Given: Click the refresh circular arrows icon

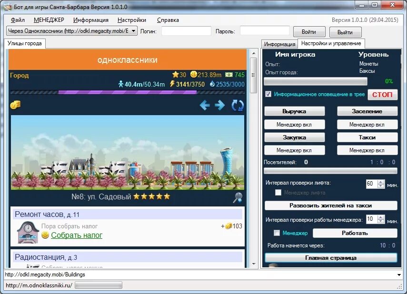Looking at the screenshot, I should tap(238, 105).
